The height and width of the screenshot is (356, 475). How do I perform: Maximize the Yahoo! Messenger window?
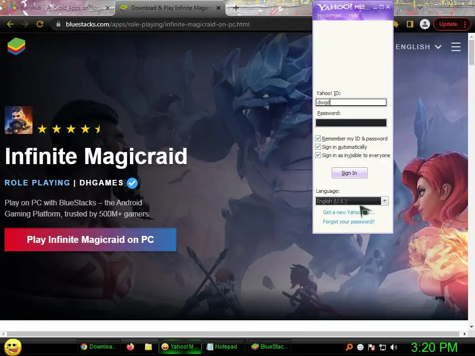tap(382, 6)
